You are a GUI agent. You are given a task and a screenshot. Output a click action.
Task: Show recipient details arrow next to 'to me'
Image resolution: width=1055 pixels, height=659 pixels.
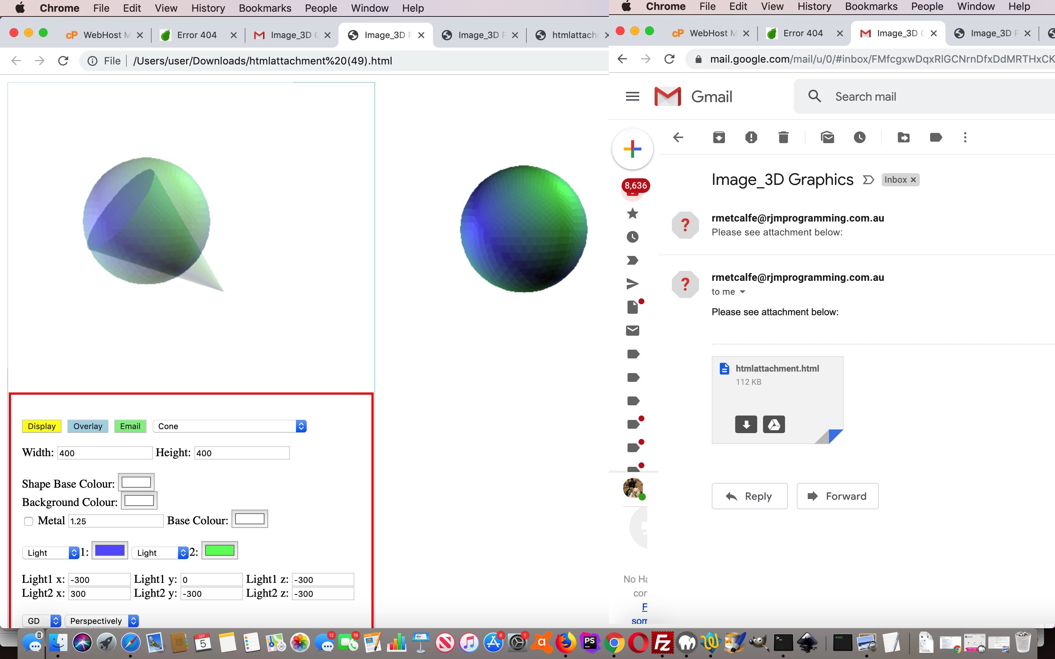743,292
